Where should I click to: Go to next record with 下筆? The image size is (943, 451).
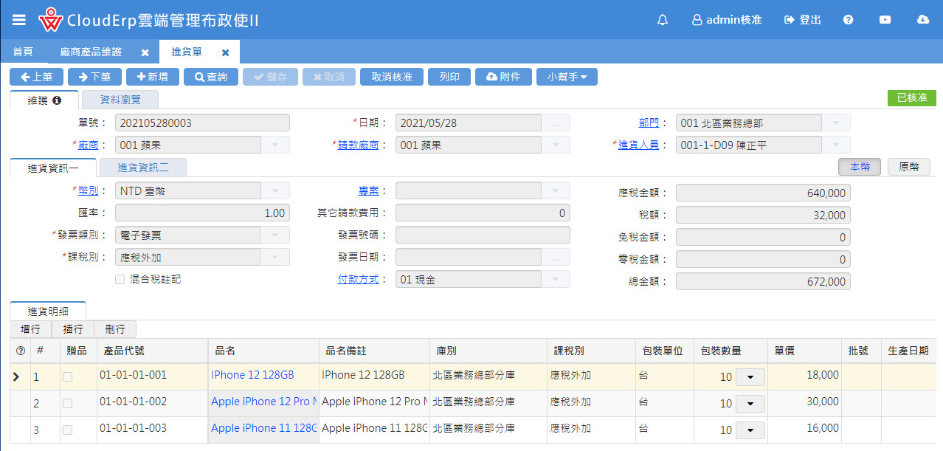coord(94,77)
